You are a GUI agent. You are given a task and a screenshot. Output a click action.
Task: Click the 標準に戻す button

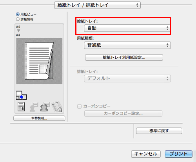pyautogui.click(x=159, y=131)
